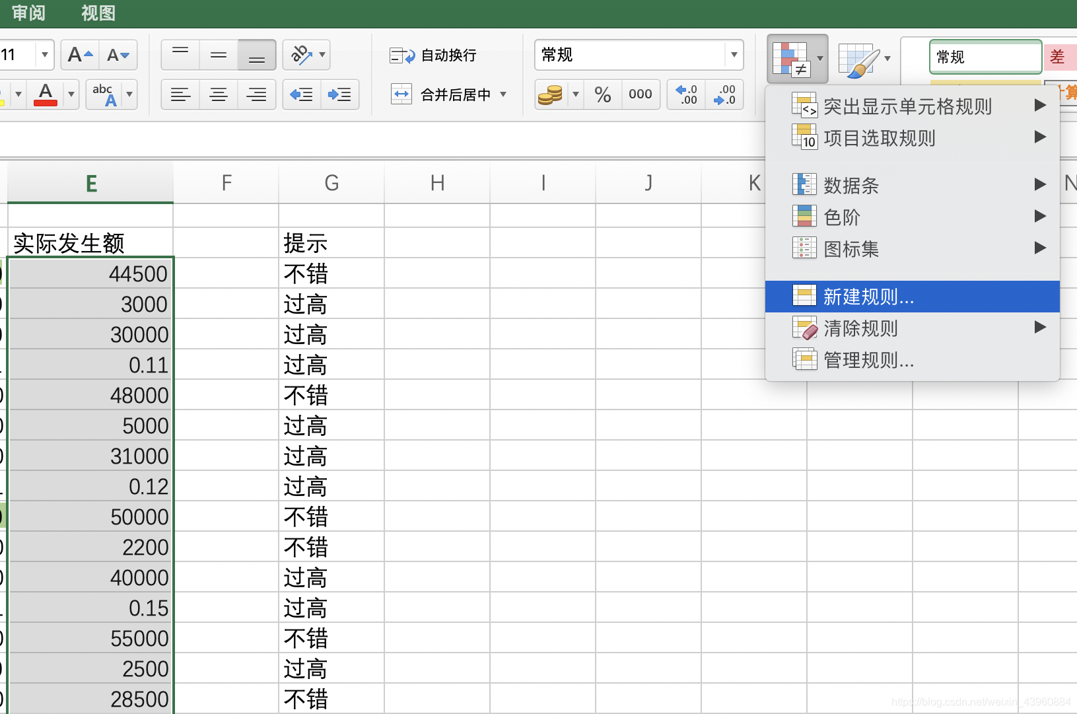Click the abc phonetic guide icon
Screen dimensions: 1077x714
104,94
